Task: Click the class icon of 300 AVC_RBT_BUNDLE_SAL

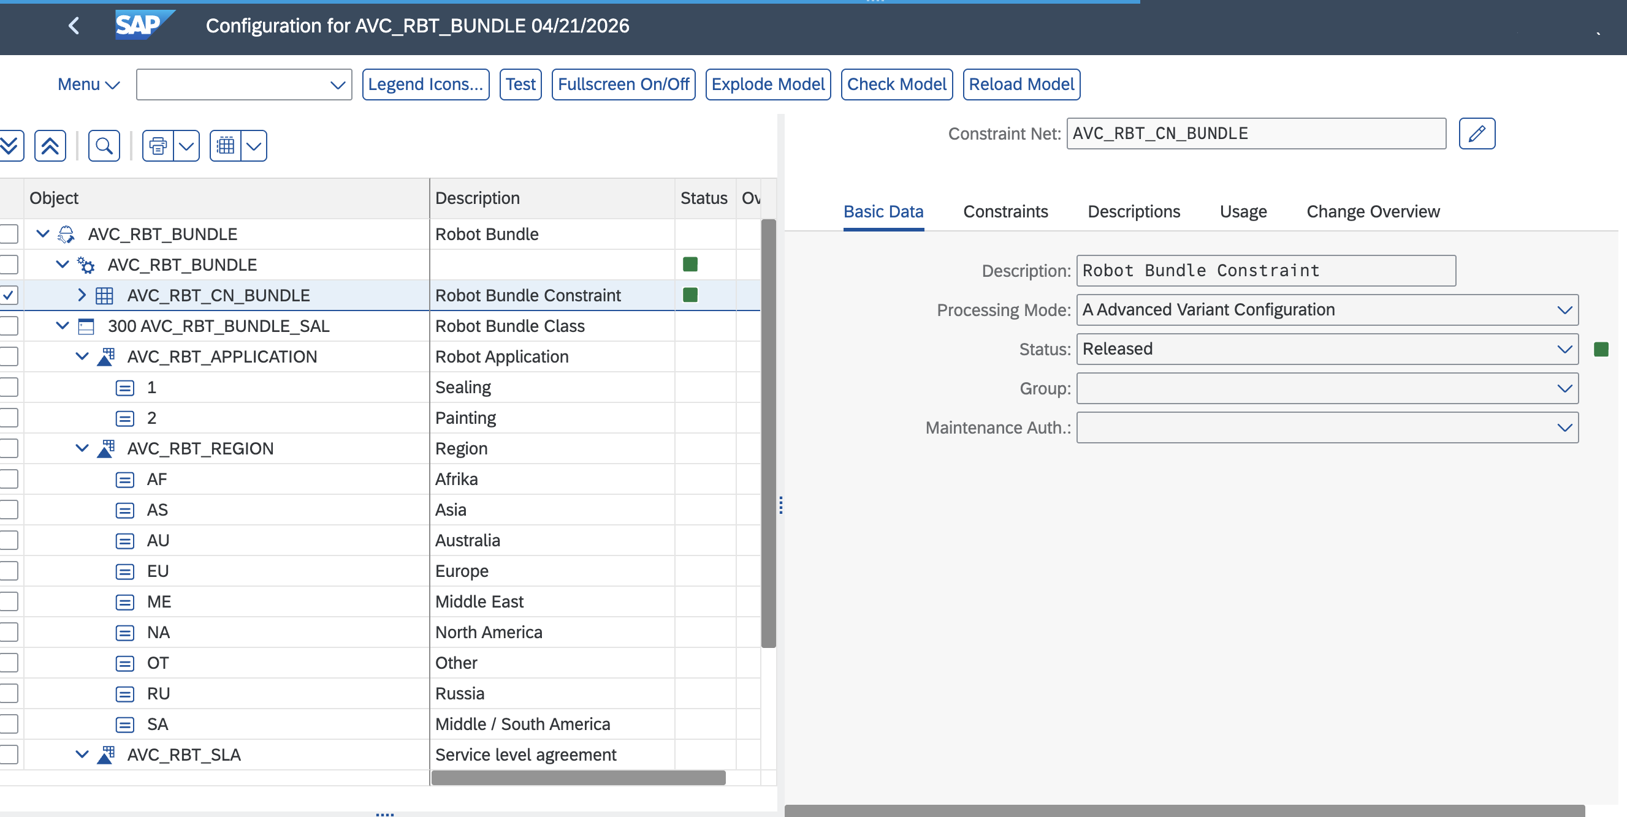Action: click(86, 326)
